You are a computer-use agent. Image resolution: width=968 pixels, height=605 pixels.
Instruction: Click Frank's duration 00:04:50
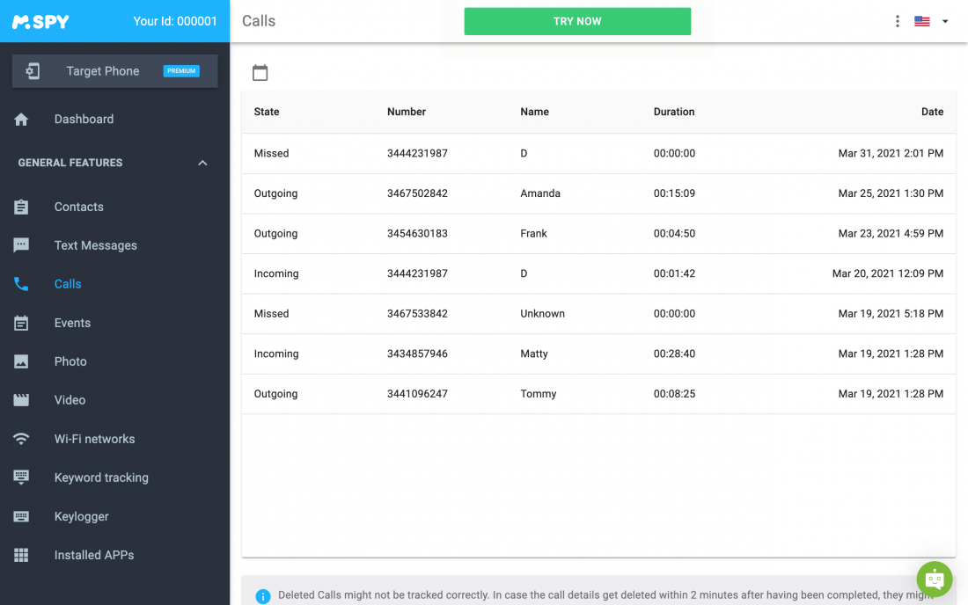tap(674, 233)
